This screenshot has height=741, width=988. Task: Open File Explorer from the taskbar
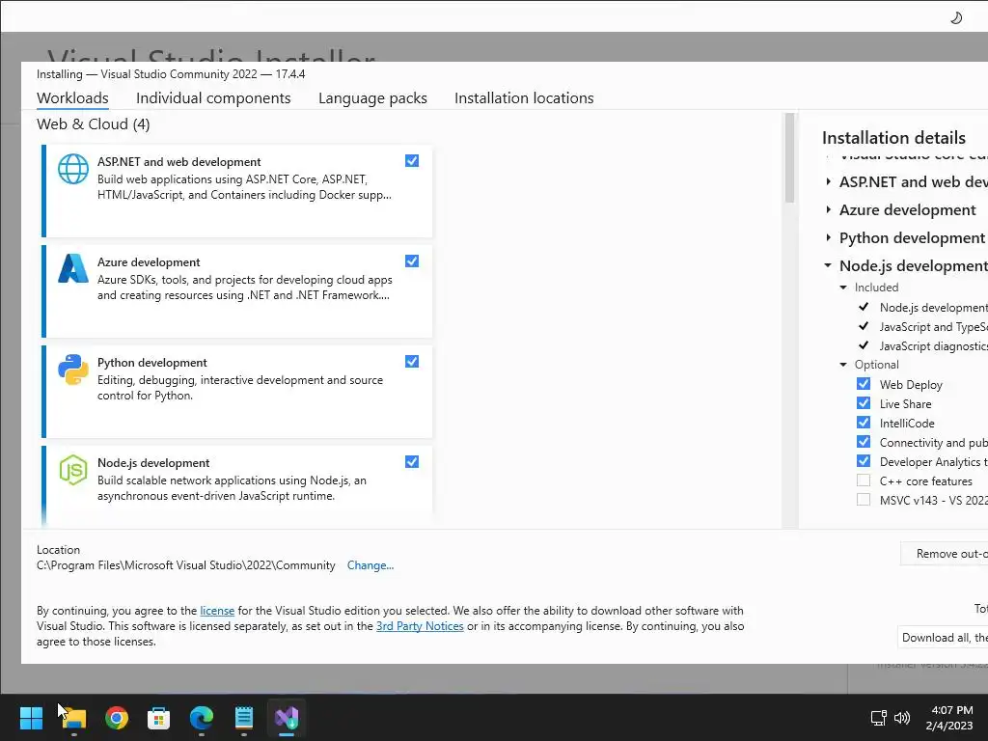click(x=73, y=717)
